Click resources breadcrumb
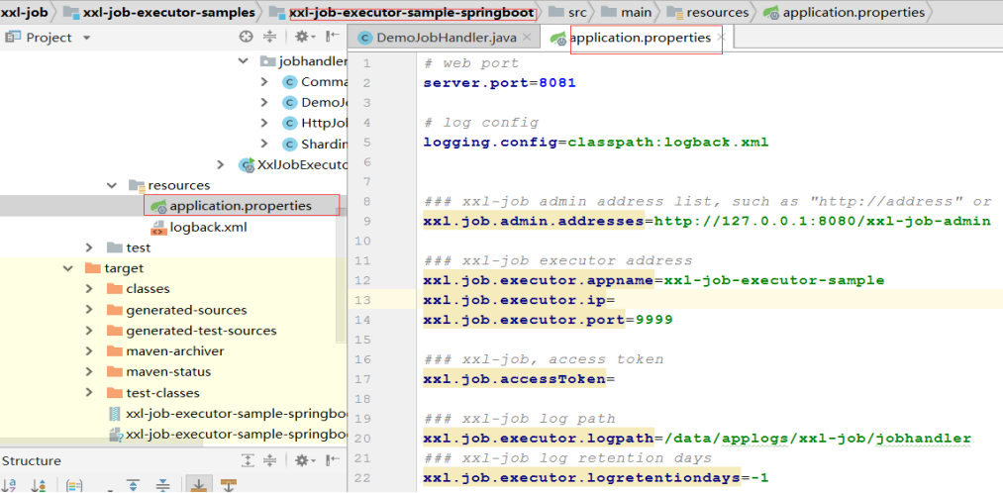 coord(716,12)
